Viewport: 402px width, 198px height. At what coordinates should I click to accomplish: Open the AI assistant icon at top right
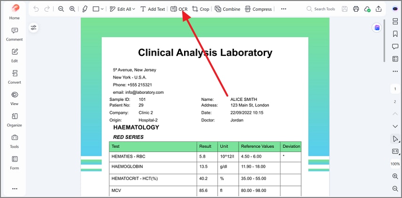click(x=395, y=9)
